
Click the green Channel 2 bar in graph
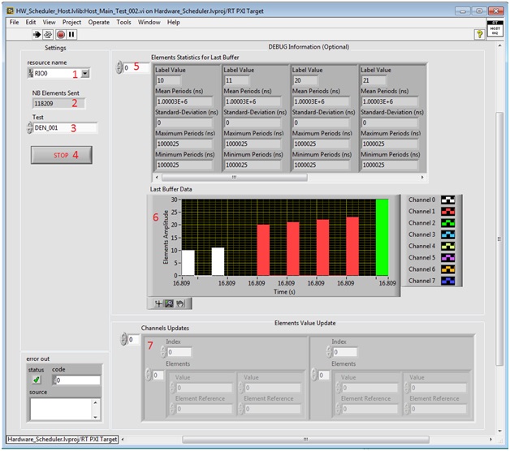click(382, 237)
